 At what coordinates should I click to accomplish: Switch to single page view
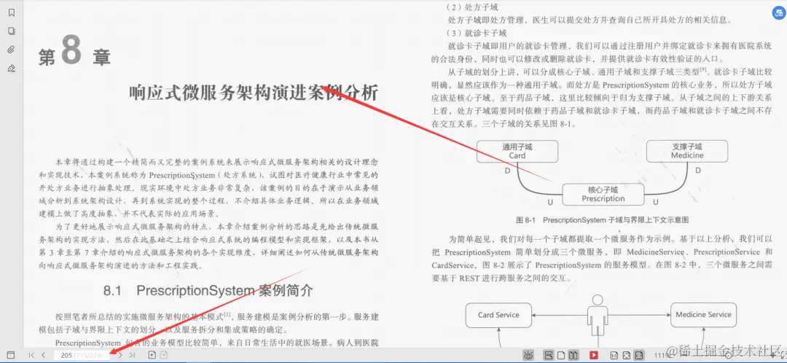tap(561, 355)
